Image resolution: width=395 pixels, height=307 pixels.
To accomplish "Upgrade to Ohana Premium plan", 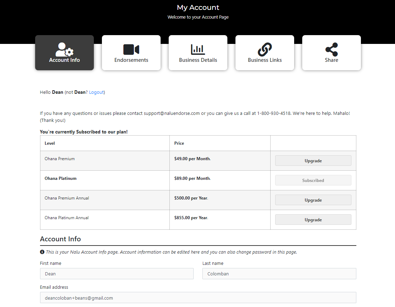I will 313,161.
